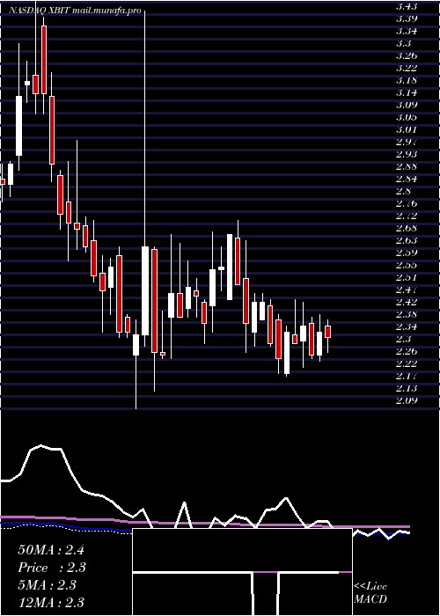Click the 2.55 price axis label
The width and height of the screenshot is (440, 616).
[x=407, y=265]
